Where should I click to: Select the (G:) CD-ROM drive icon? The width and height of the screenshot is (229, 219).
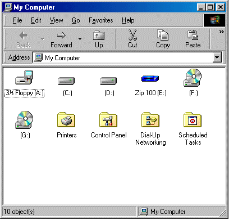24,120
